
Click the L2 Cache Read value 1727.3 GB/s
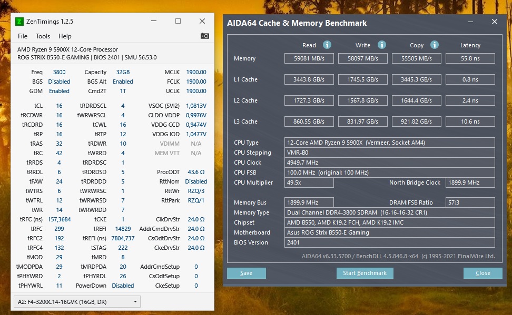coord(309,100)
